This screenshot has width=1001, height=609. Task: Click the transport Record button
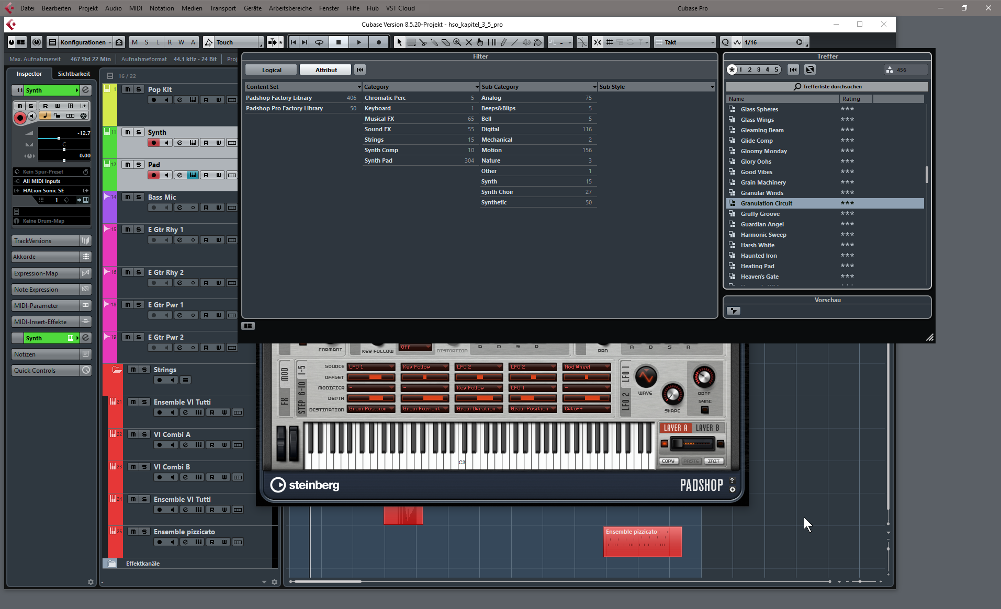(x=379, y=42)
